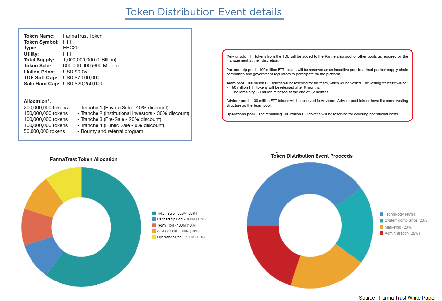The image size is (442, 301).
Task: Click the 'Token Name:' label
Action: pos(39,36)
